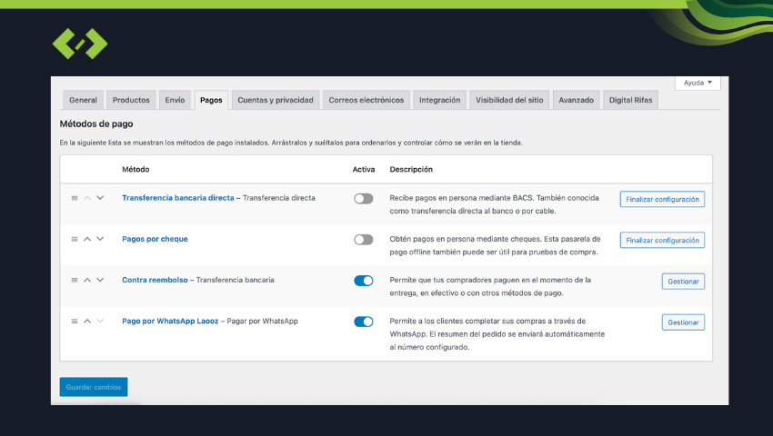Click the Método column header

[x=136, y=169]
